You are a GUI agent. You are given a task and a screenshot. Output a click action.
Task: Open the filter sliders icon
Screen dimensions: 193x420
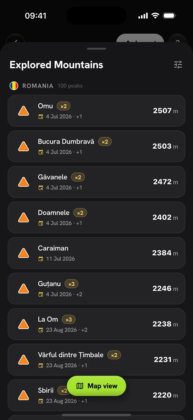[178, 65]
